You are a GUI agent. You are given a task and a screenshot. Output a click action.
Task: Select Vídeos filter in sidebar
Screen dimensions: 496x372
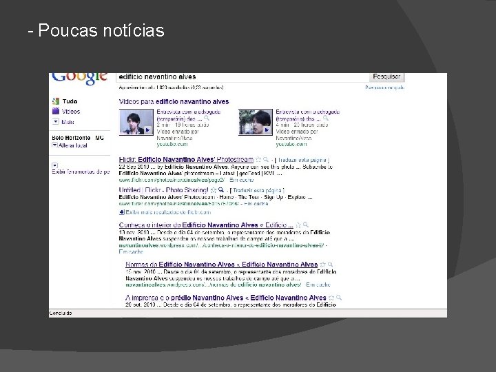(x=71, y=112)
